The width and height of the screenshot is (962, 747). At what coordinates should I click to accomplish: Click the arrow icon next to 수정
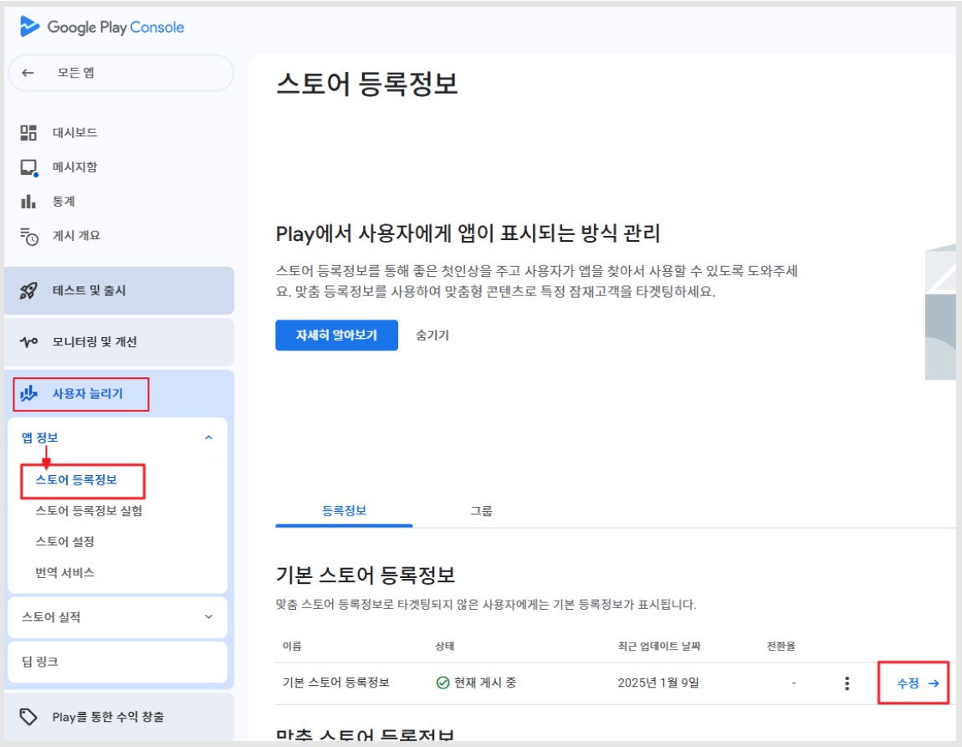(x=934, y=683)
